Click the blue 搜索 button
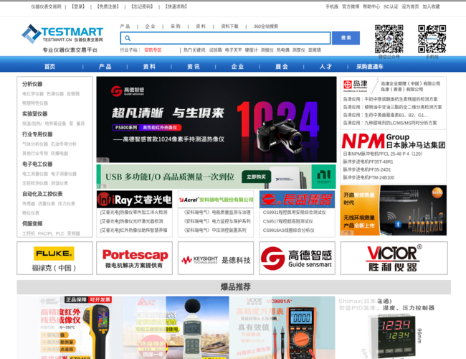The image size is (466, 359). point(346,38)
